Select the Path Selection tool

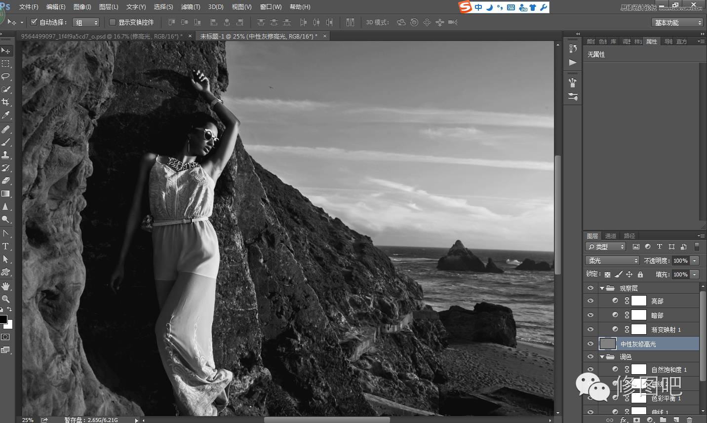pos(6,259)
